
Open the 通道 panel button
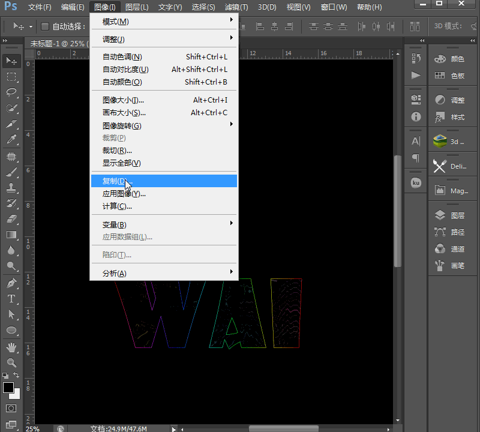pyautogui.click(x=452, y=248)
